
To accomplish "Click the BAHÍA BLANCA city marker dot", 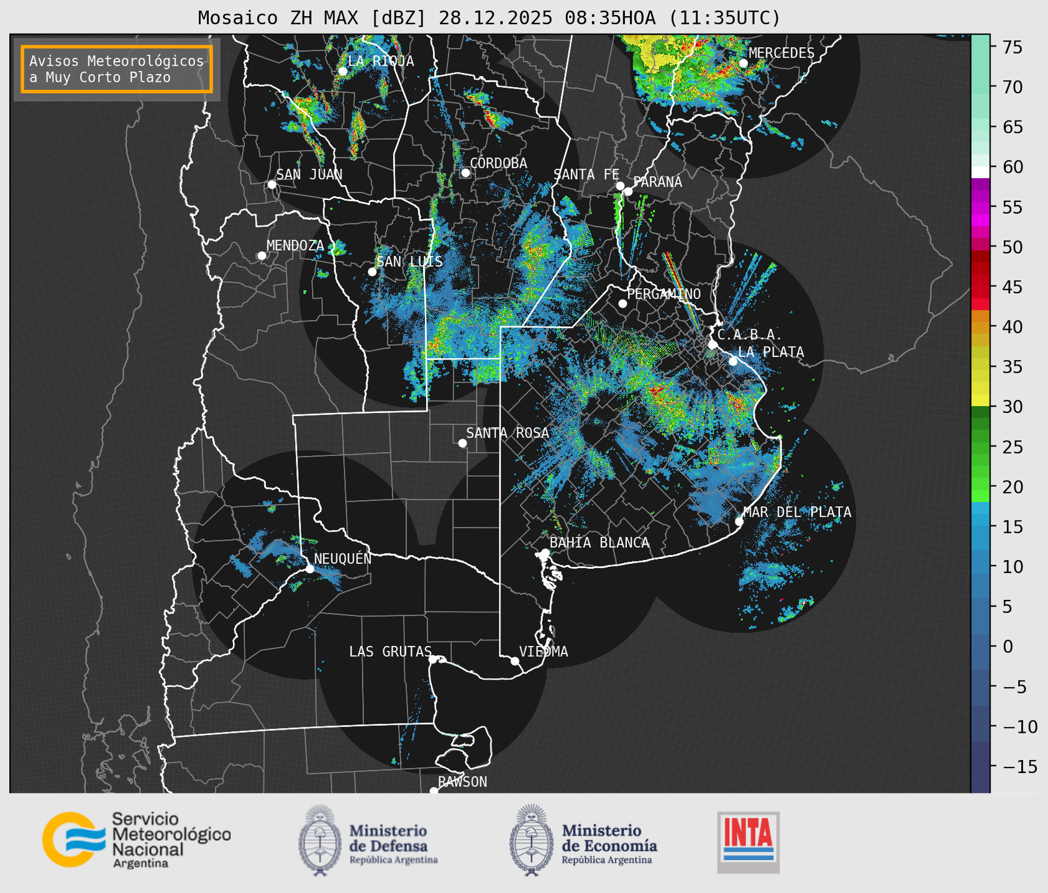I will click(545, 553).
